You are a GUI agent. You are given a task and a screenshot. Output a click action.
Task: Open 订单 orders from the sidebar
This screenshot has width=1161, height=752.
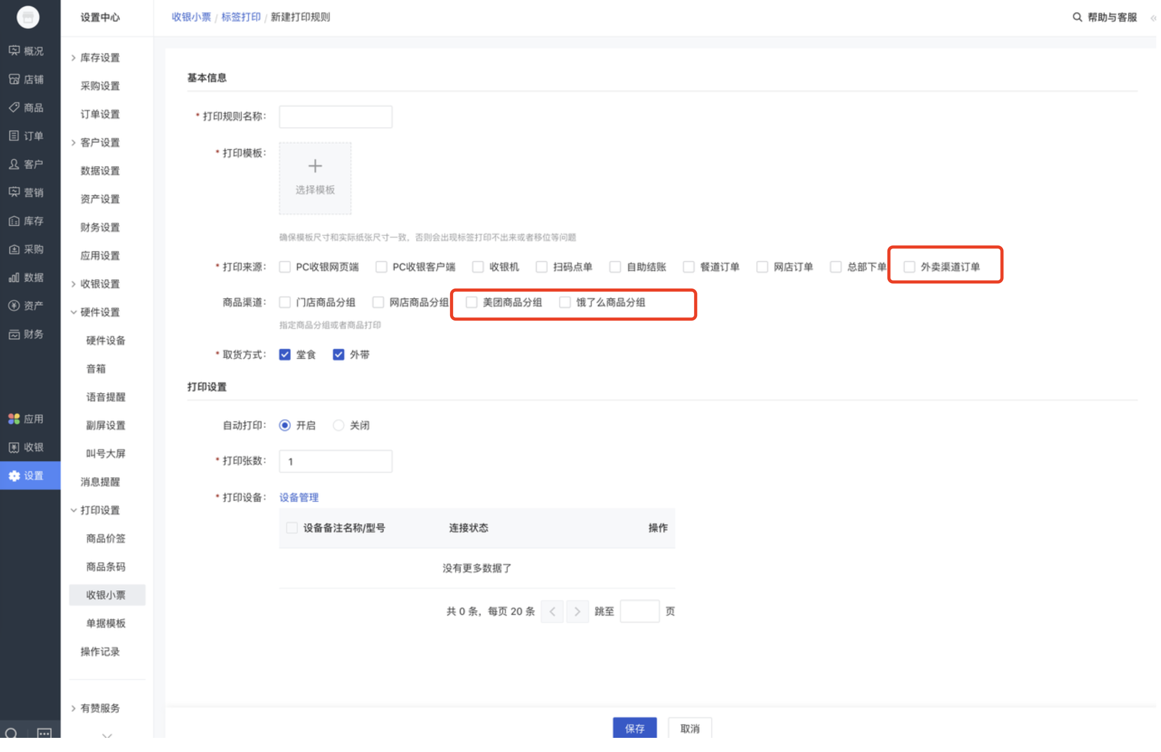(x=15, y=136)
